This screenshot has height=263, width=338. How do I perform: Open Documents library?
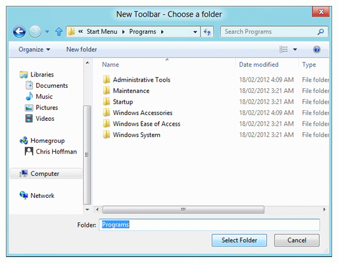(x=52, y=85)
